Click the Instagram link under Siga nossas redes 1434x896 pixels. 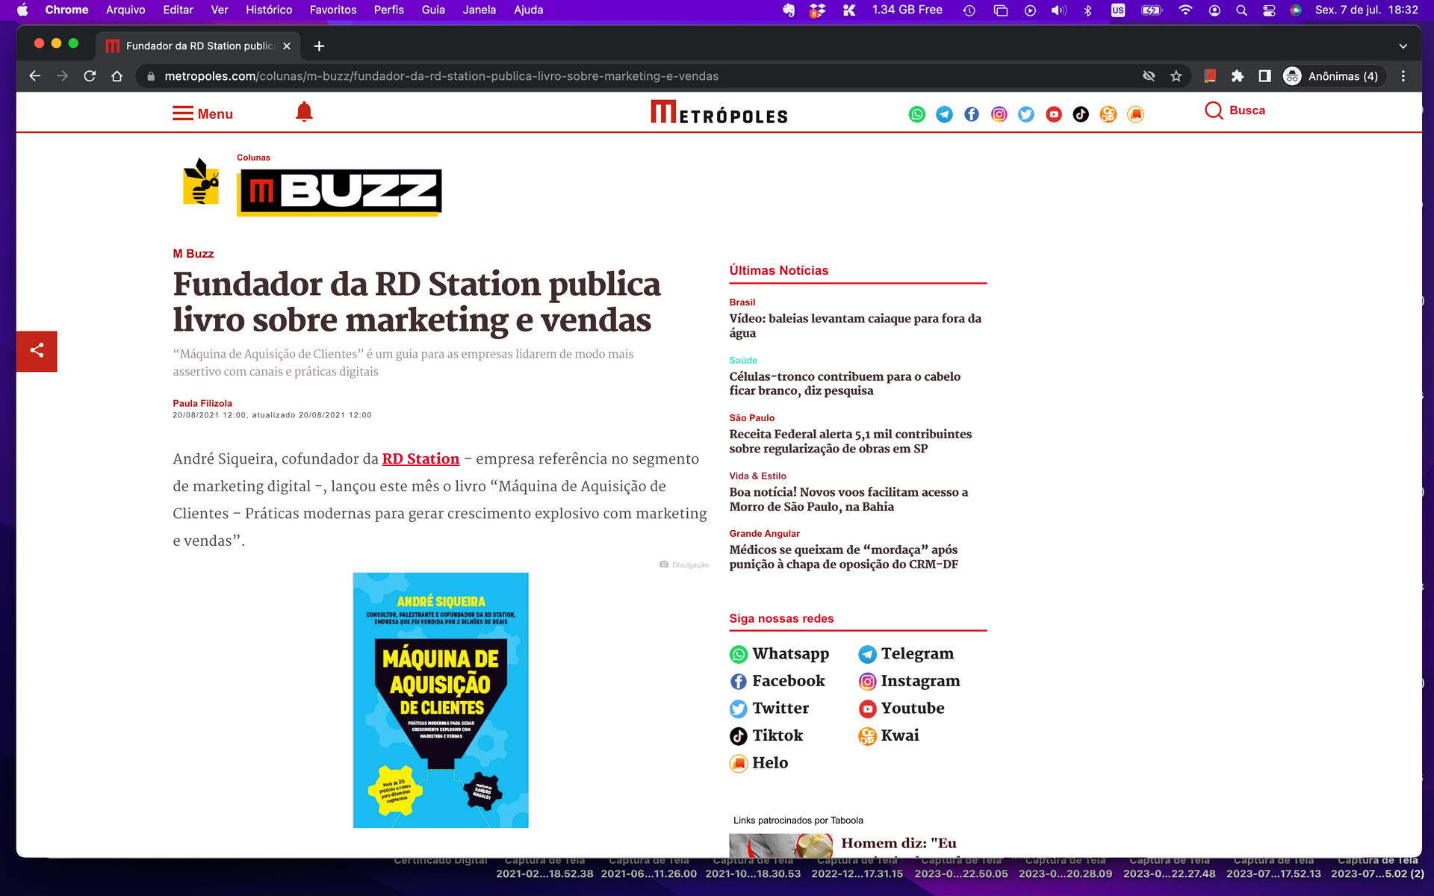909,681
